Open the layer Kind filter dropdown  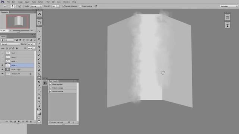[7, 40]
